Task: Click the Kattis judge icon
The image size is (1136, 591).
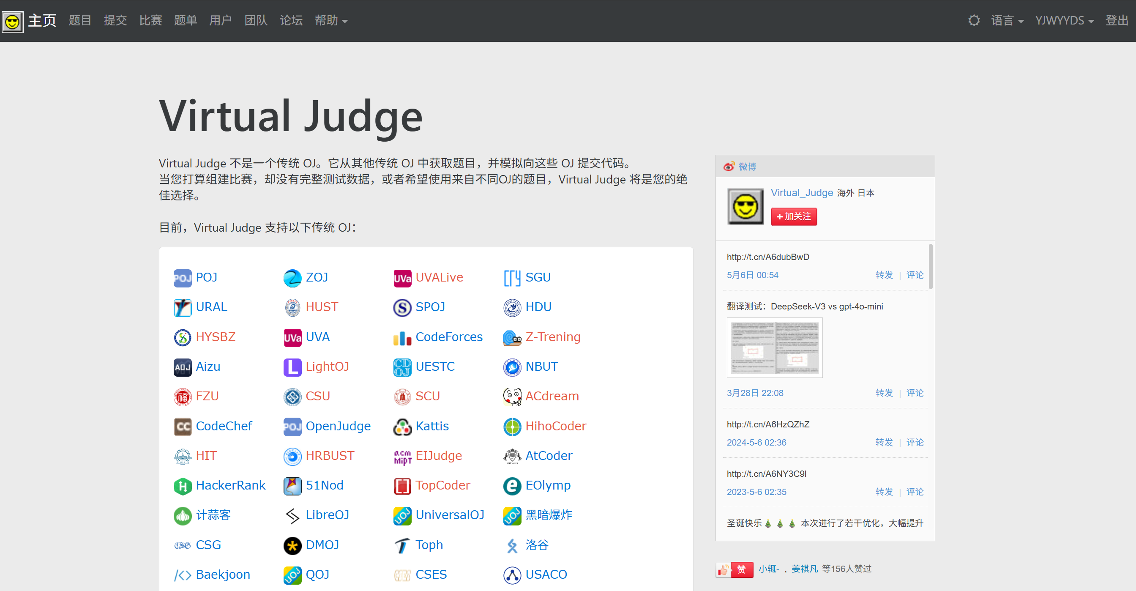Action: (x=402, y=427)
